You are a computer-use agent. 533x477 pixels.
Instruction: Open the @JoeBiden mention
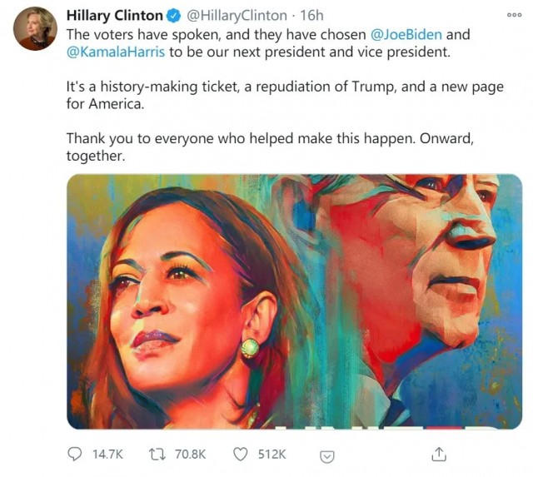[406, 35]
